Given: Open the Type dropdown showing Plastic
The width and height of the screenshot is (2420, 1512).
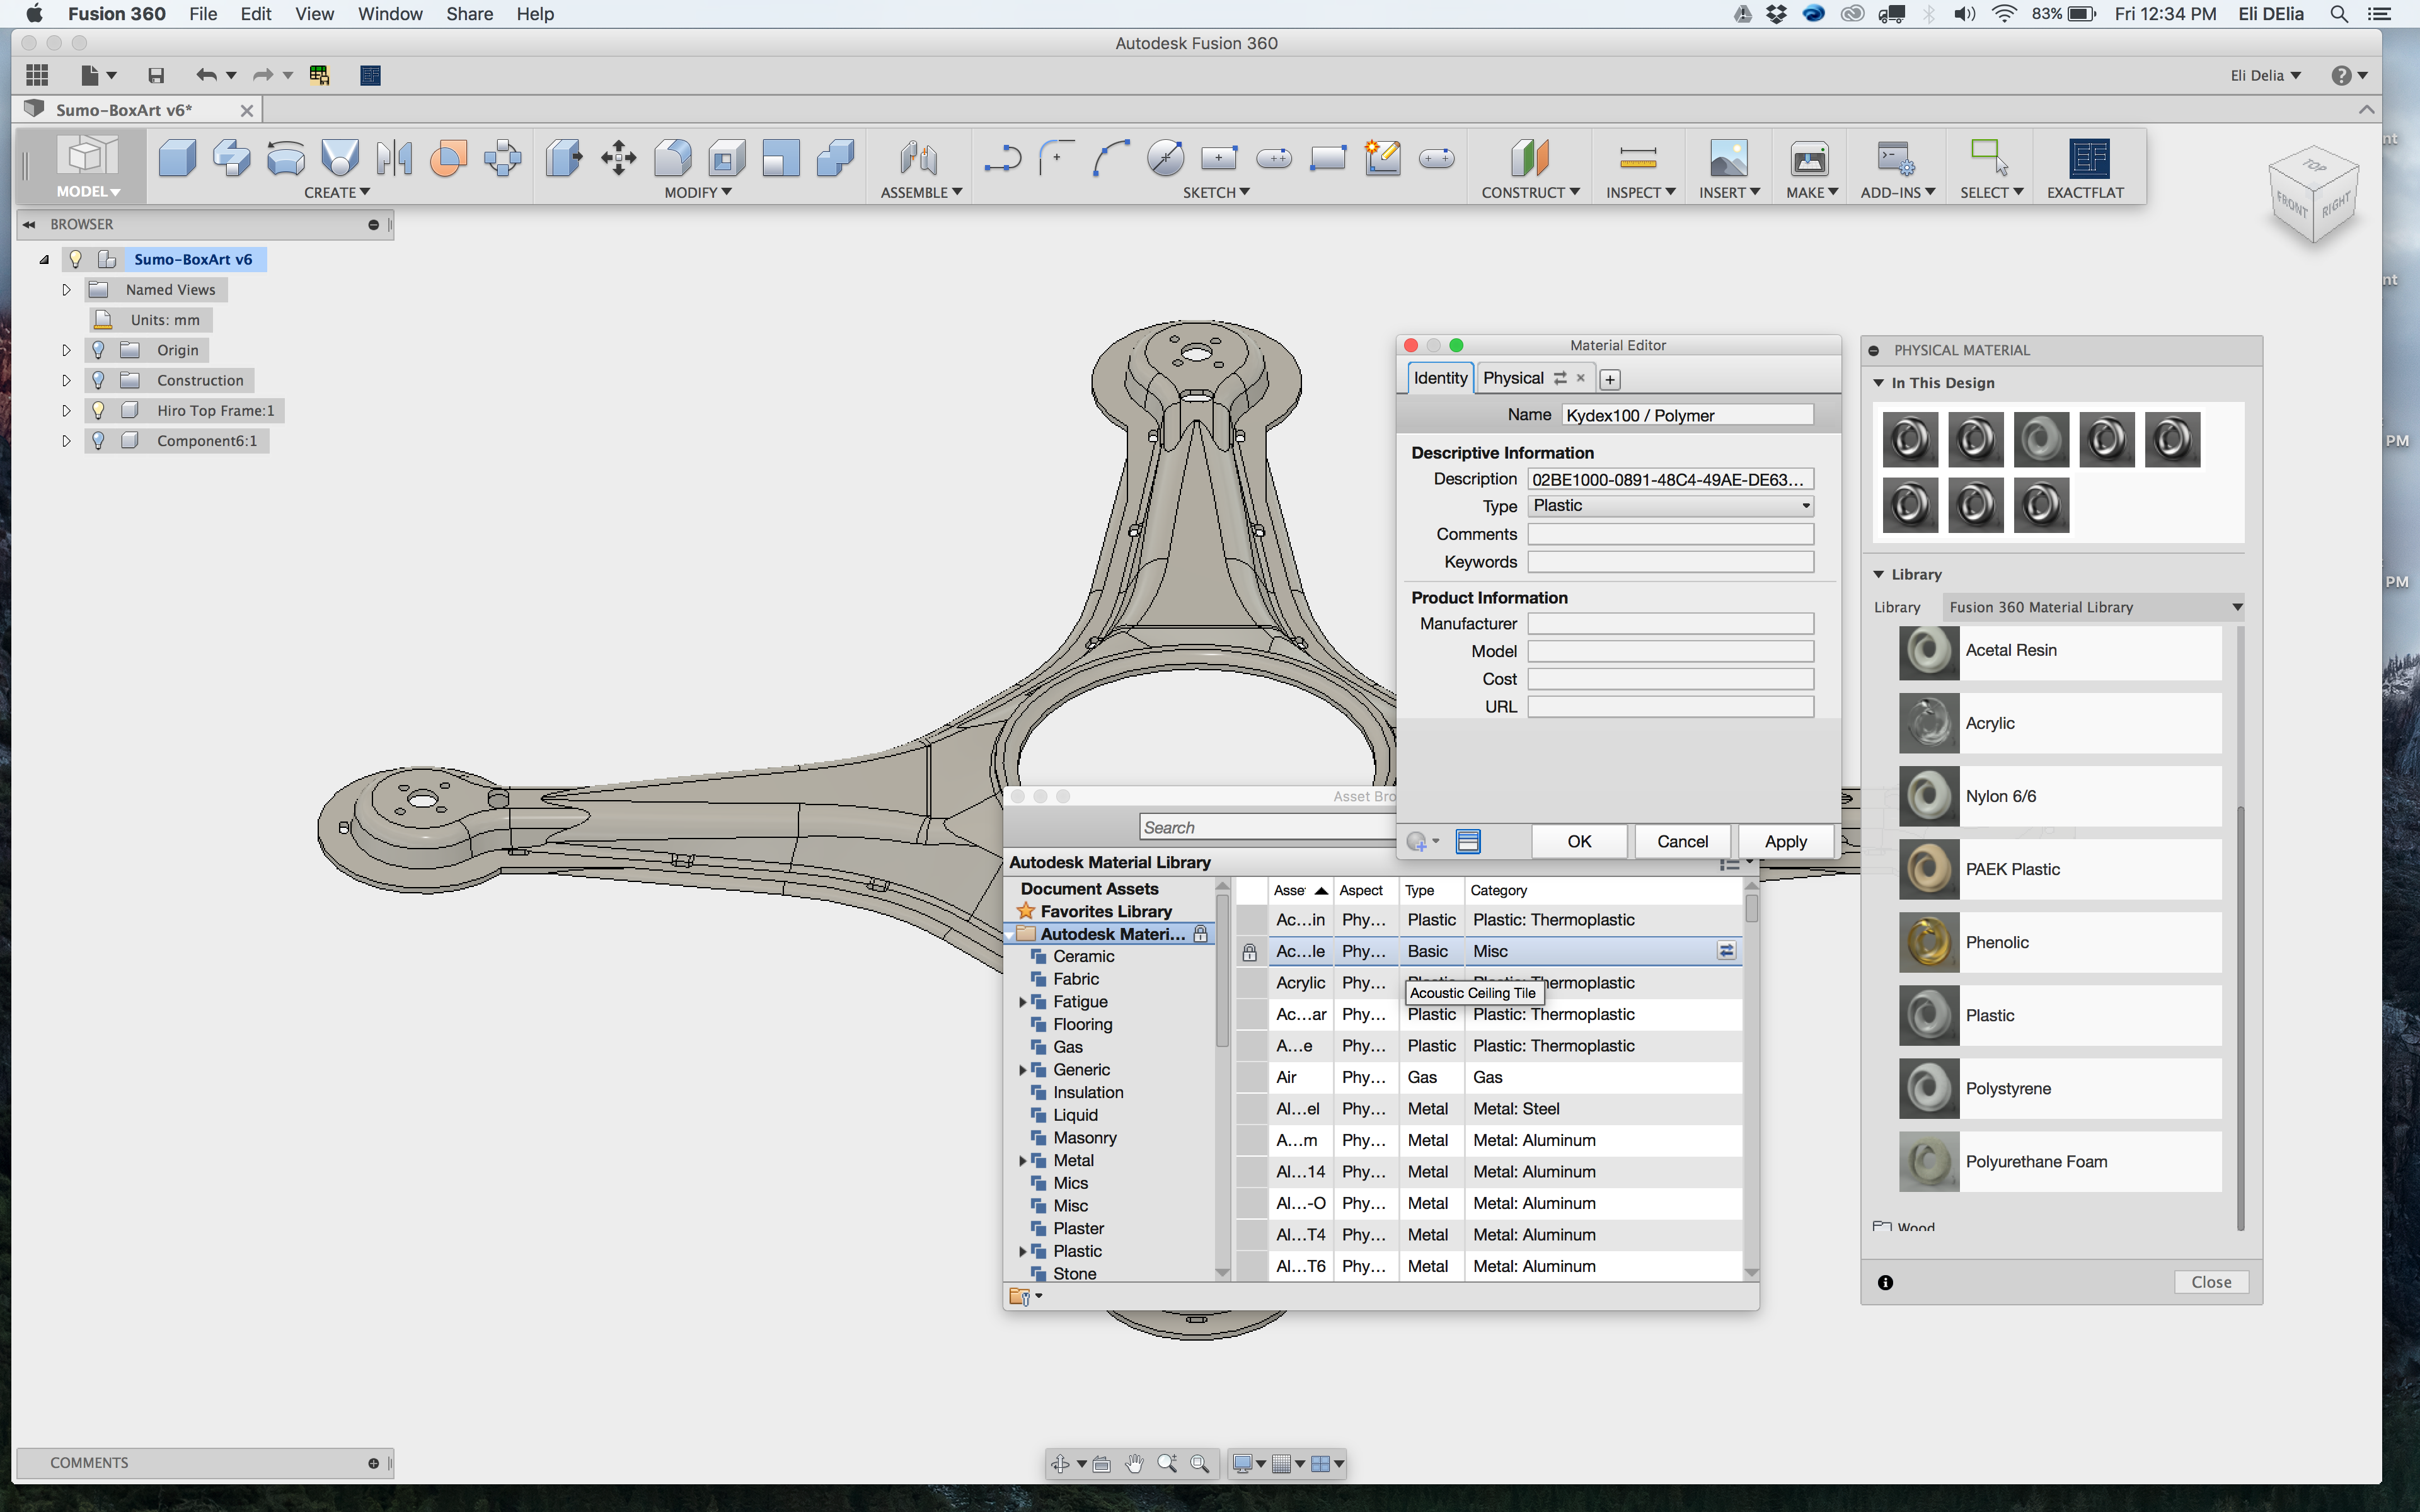Looking at the screenshot, I should click(1668, 506).
